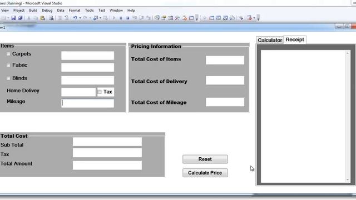The height and width of the screenshot is (200, 356).
Task: Click the Fabric amount input field
Action: (x=88, y=67)
